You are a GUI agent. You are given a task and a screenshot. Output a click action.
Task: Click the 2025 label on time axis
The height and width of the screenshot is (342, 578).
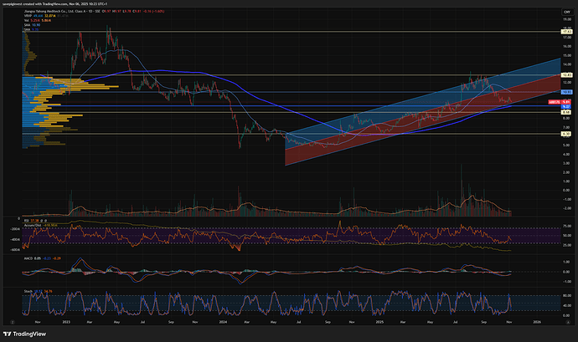(x=378, y=322)
